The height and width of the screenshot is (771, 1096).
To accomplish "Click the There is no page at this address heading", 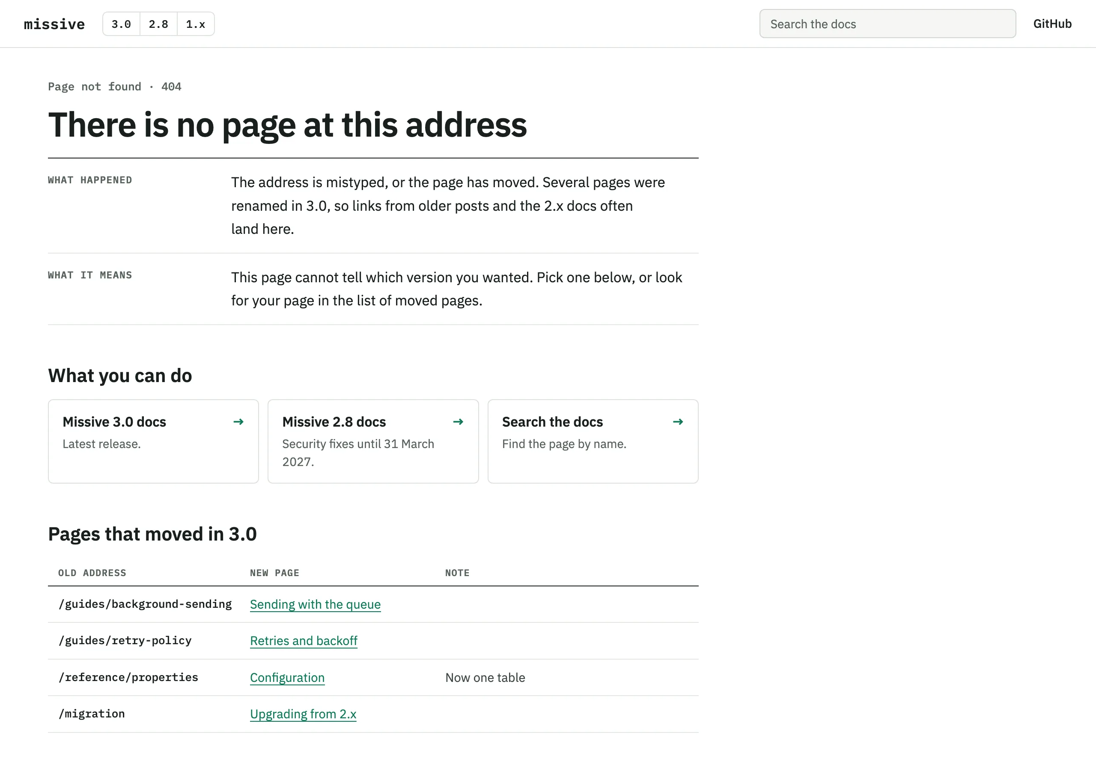I will 287,125.
